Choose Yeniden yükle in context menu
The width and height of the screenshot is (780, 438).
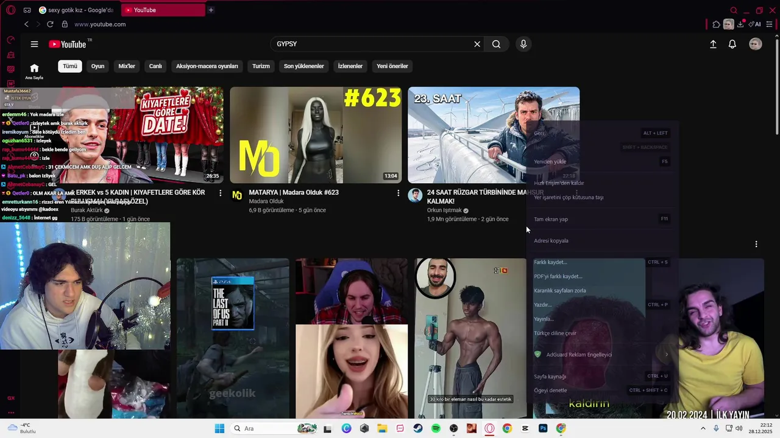pos(601,162)
